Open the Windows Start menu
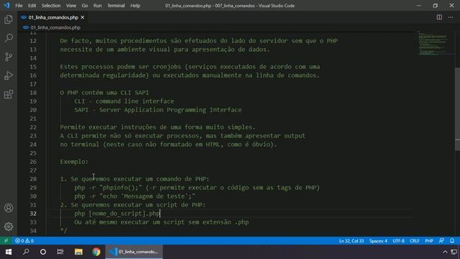This screenshot has width=460, height=259. tap(9, 252)
